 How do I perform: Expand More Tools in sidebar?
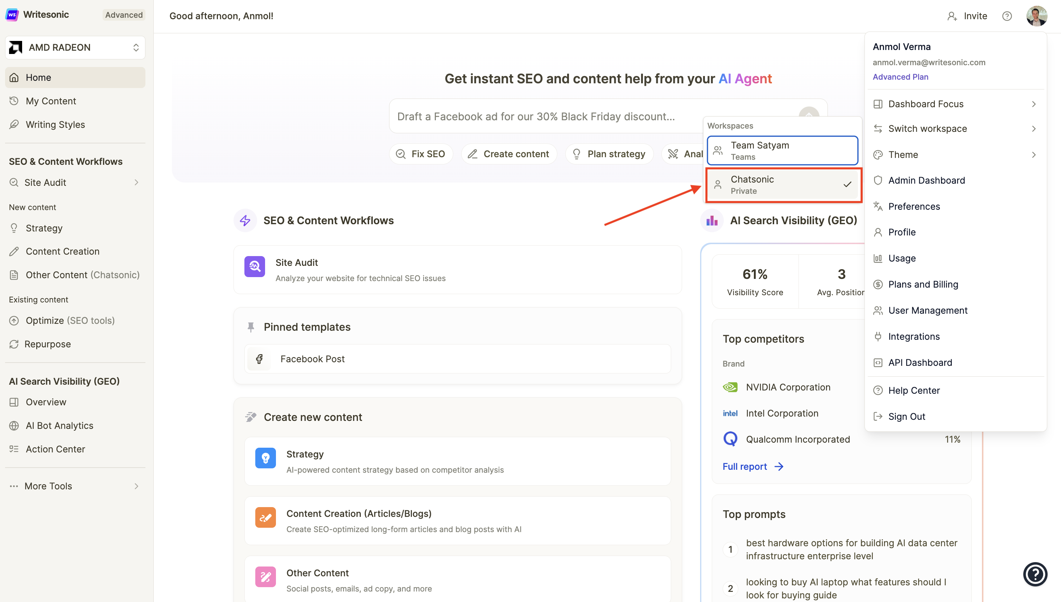click(x=48, y=486)
